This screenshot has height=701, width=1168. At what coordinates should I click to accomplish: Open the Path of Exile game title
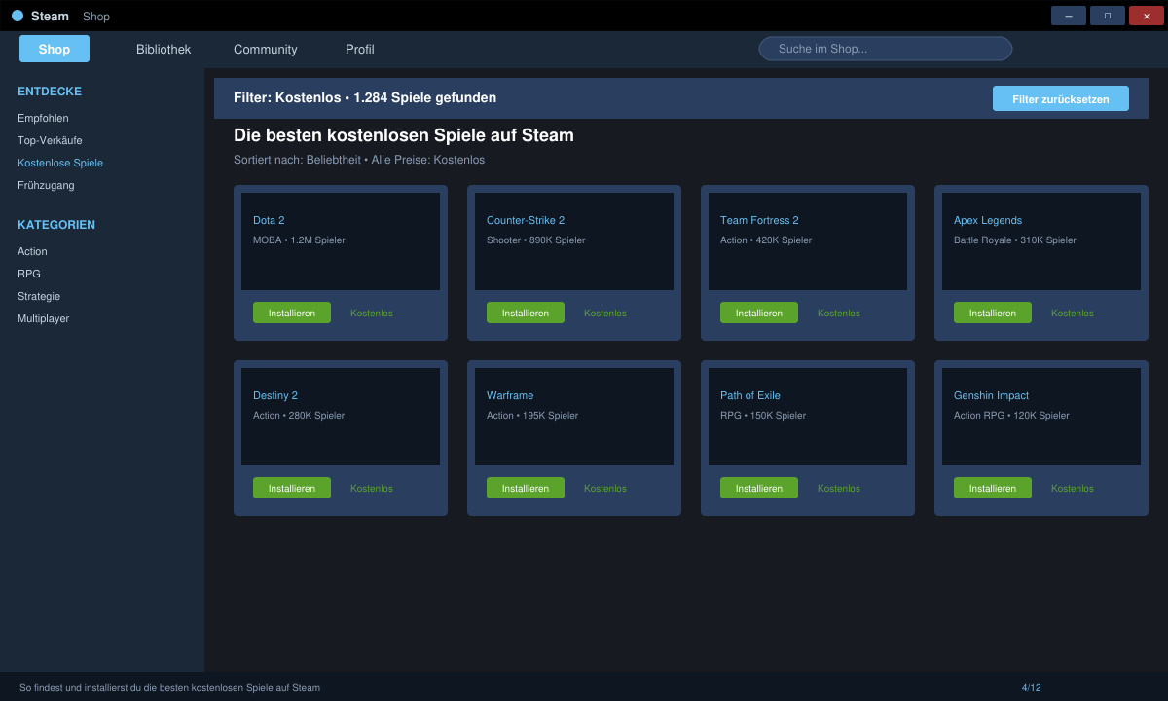(750, 395)
